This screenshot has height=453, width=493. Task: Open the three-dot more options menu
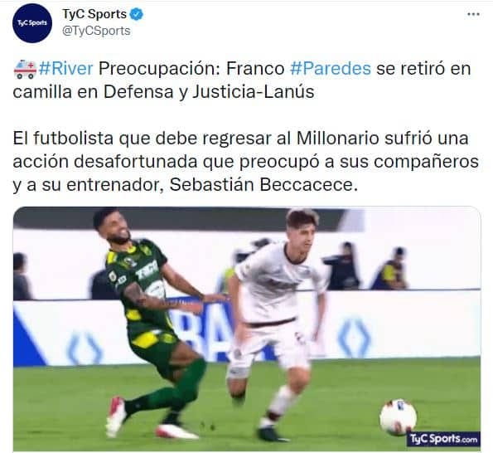(x=473, y=14)
